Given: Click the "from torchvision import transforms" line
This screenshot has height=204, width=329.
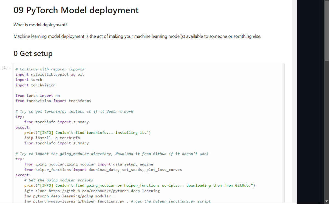Looking at the screenshot, I should (53, 101).
